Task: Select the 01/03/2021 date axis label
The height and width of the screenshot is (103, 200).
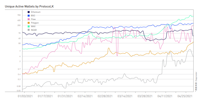Action: 25,96
